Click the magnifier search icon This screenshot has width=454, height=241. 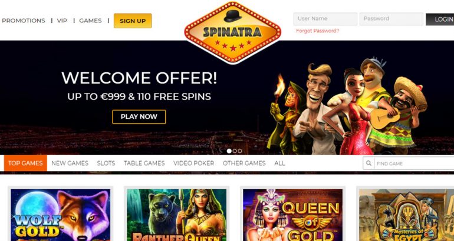(x=369, y=163)
